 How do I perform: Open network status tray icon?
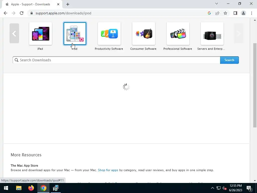[x=219, y=188]
